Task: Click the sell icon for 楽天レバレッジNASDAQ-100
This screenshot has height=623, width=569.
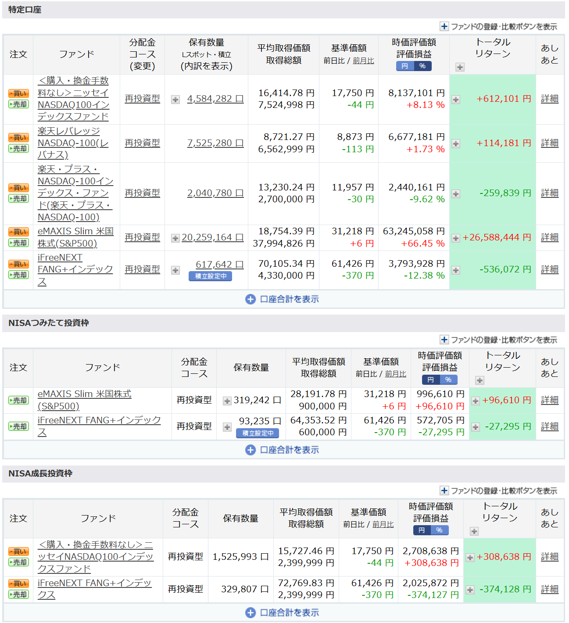Action: click(18, 149)
